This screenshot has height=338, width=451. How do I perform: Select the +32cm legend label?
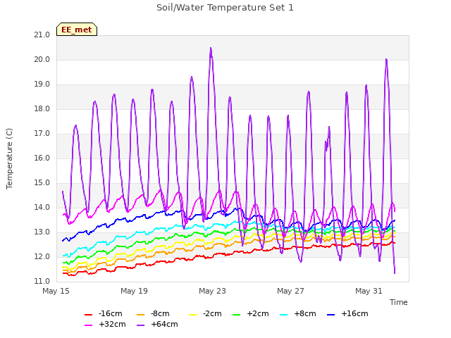112,324
